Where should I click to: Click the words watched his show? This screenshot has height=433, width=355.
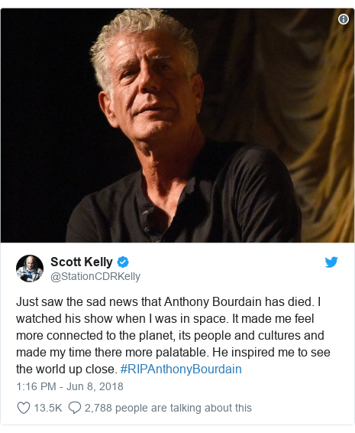[x=64, y=319]
